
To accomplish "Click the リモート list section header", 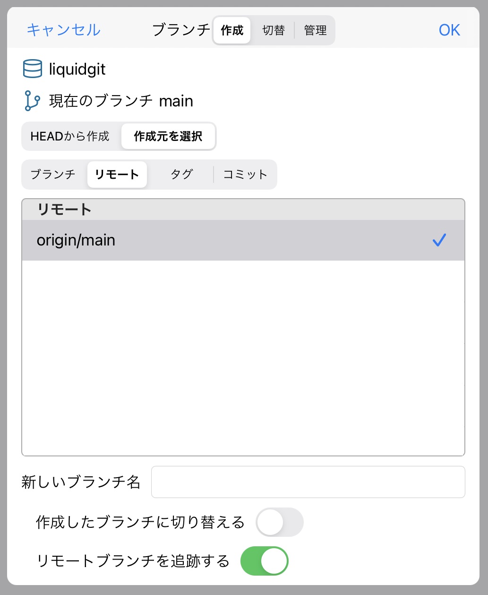I will tap(64, 210).
